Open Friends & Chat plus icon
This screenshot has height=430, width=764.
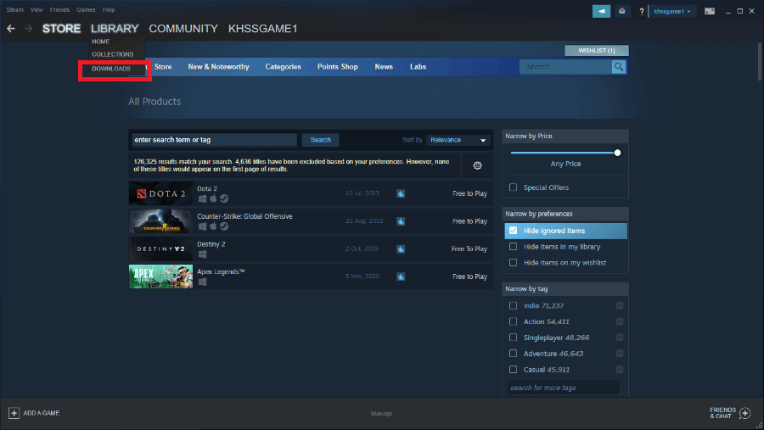pyautogui.click(x=745, y=413)
